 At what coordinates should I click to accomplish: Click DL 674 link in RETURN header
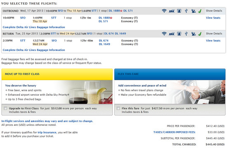(x=109, y=33)
